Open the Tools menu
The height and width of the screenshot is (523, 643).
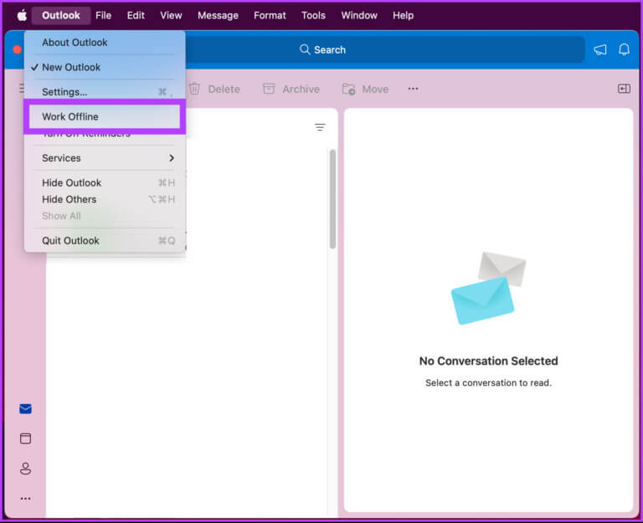click(x=313, y=16)
